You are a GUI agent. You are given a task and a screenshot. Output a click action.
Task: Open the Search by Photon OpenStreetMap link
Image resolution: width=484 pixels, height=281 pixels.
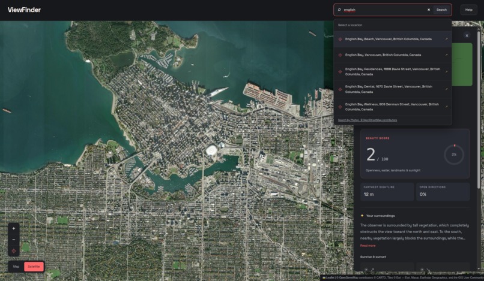pos(368,120)
